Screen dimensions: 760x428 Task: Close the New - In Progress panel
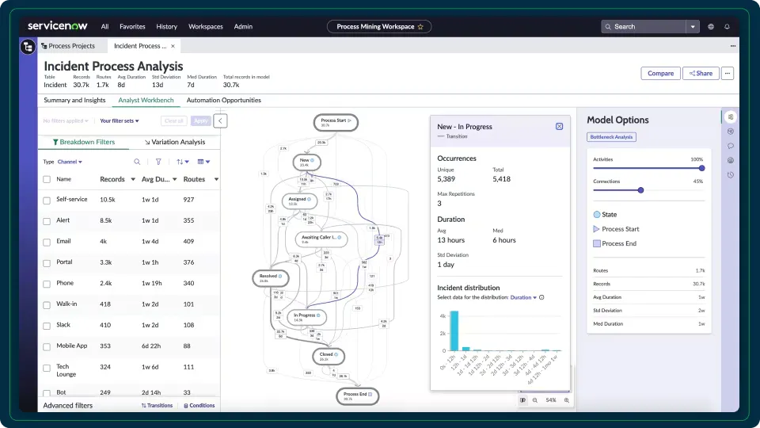pyautogui.click(x=560, y=126)
